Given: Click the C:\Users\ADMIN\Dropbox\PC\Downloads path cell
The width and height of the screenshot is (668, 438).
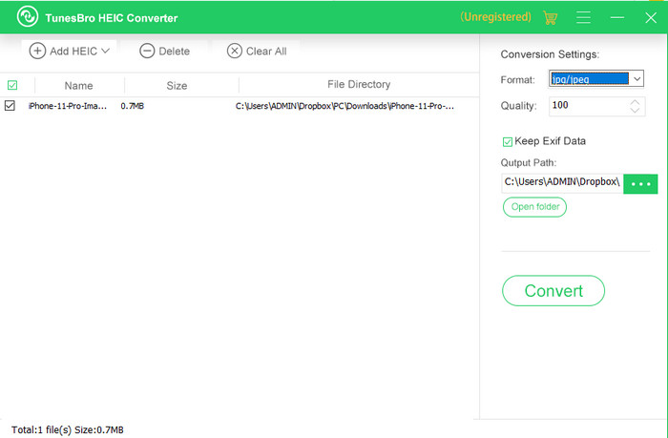Looking at the screenshot, I should (x=344, y=106).
